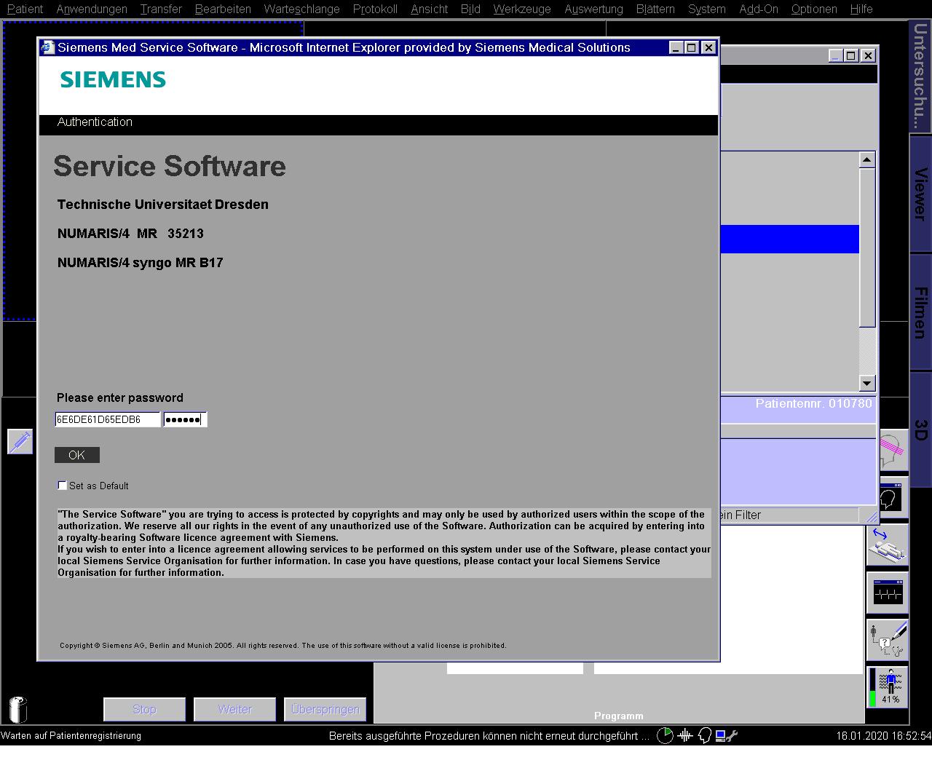Click the helium cylinder icon
This screenshot has height=760, width=932.
click(x=18, y=708)
